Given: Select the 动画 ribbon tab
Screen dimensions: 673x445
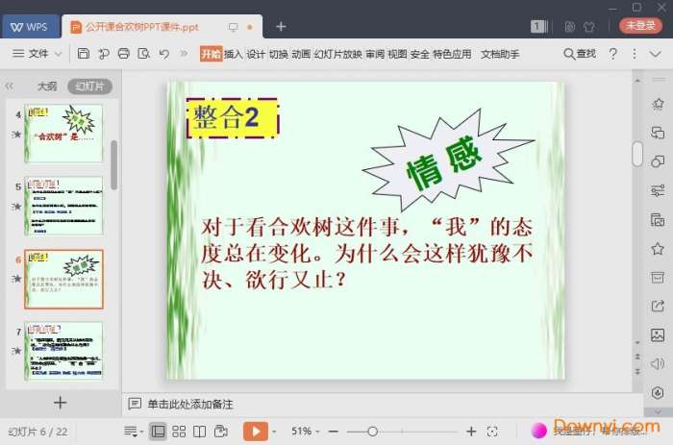Looking at the screenshot, I should tap(301, 54).
